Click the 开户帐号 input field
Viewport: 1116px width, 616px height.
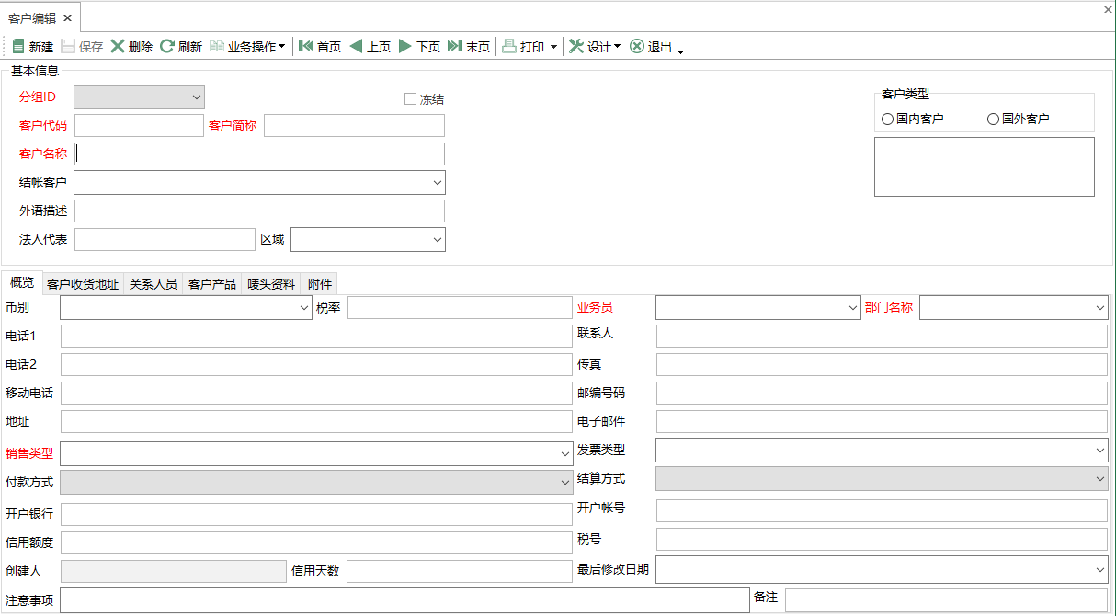[x=883, y=510]
